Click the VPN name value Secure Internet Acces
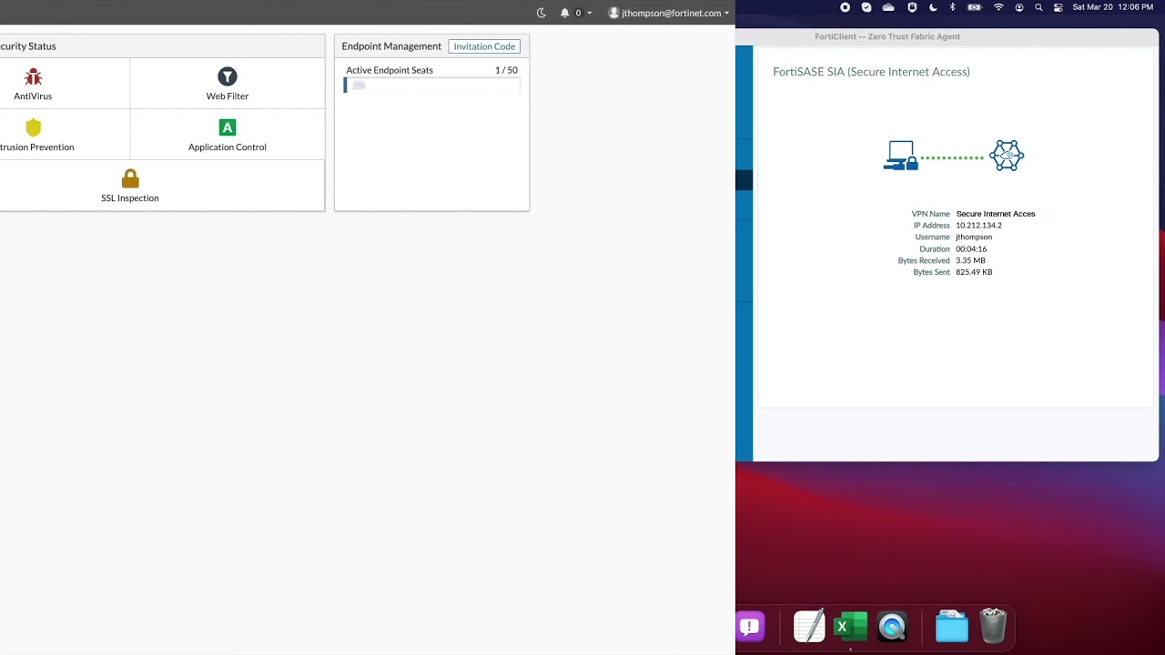The height and width of the screenshot is (655, 1165). click(996, 214)
